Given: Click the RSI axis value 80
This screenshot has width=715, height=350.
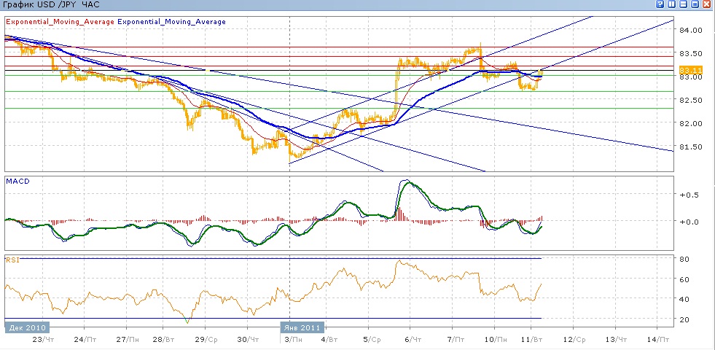Looking at the screenshot, I should (684, 259).
